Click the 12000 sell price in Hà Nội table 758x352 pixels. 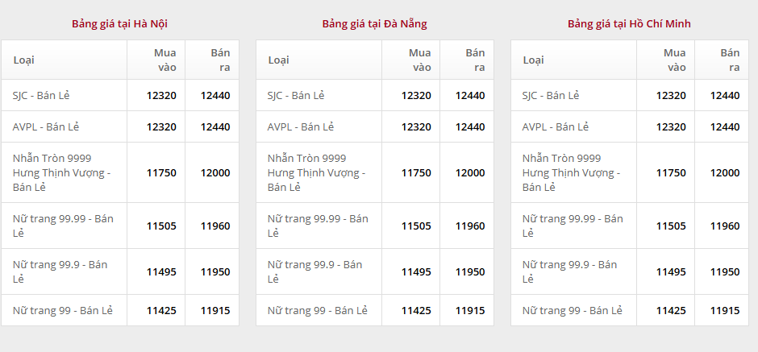pyautogui.click(x=215, y=172)
